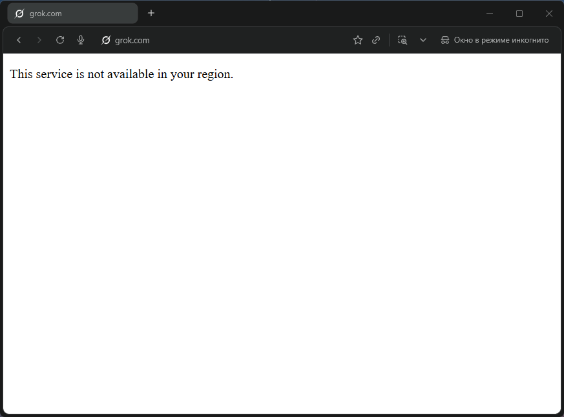The image size is (564, 417).
Task: Click the forward navigation arrow
Action: tap(39, 40)
